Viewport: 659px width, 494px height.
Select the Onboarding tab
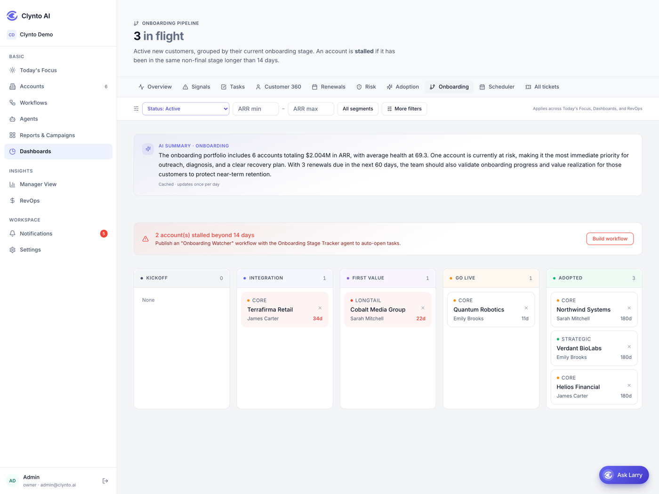point(449,87)
